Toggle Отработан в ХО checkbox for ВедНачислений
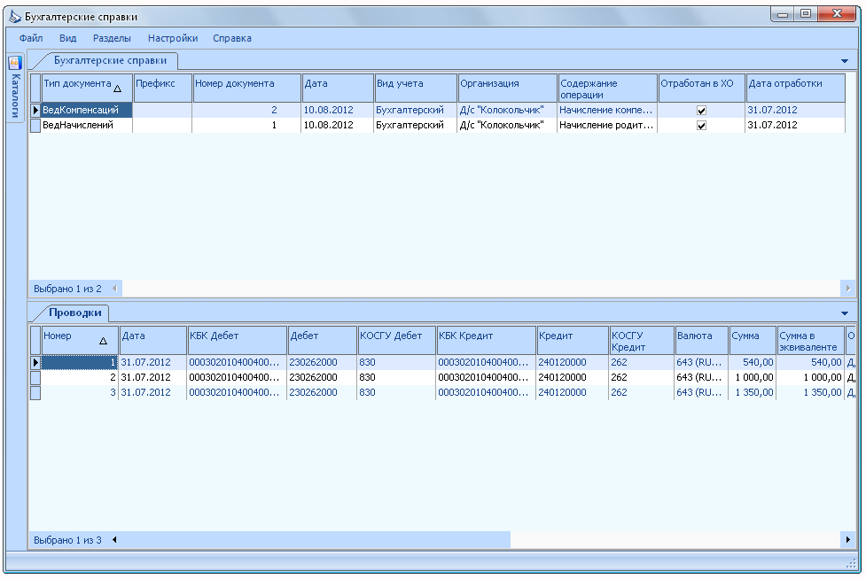866x579 pixels. 701,125
